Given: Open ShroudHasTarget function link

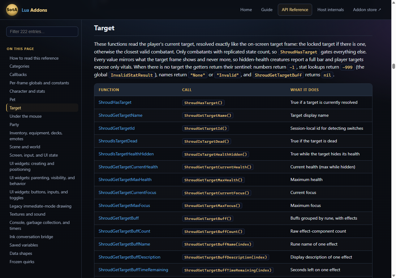Looking at the screenshot, I should [x=115, y=102].
